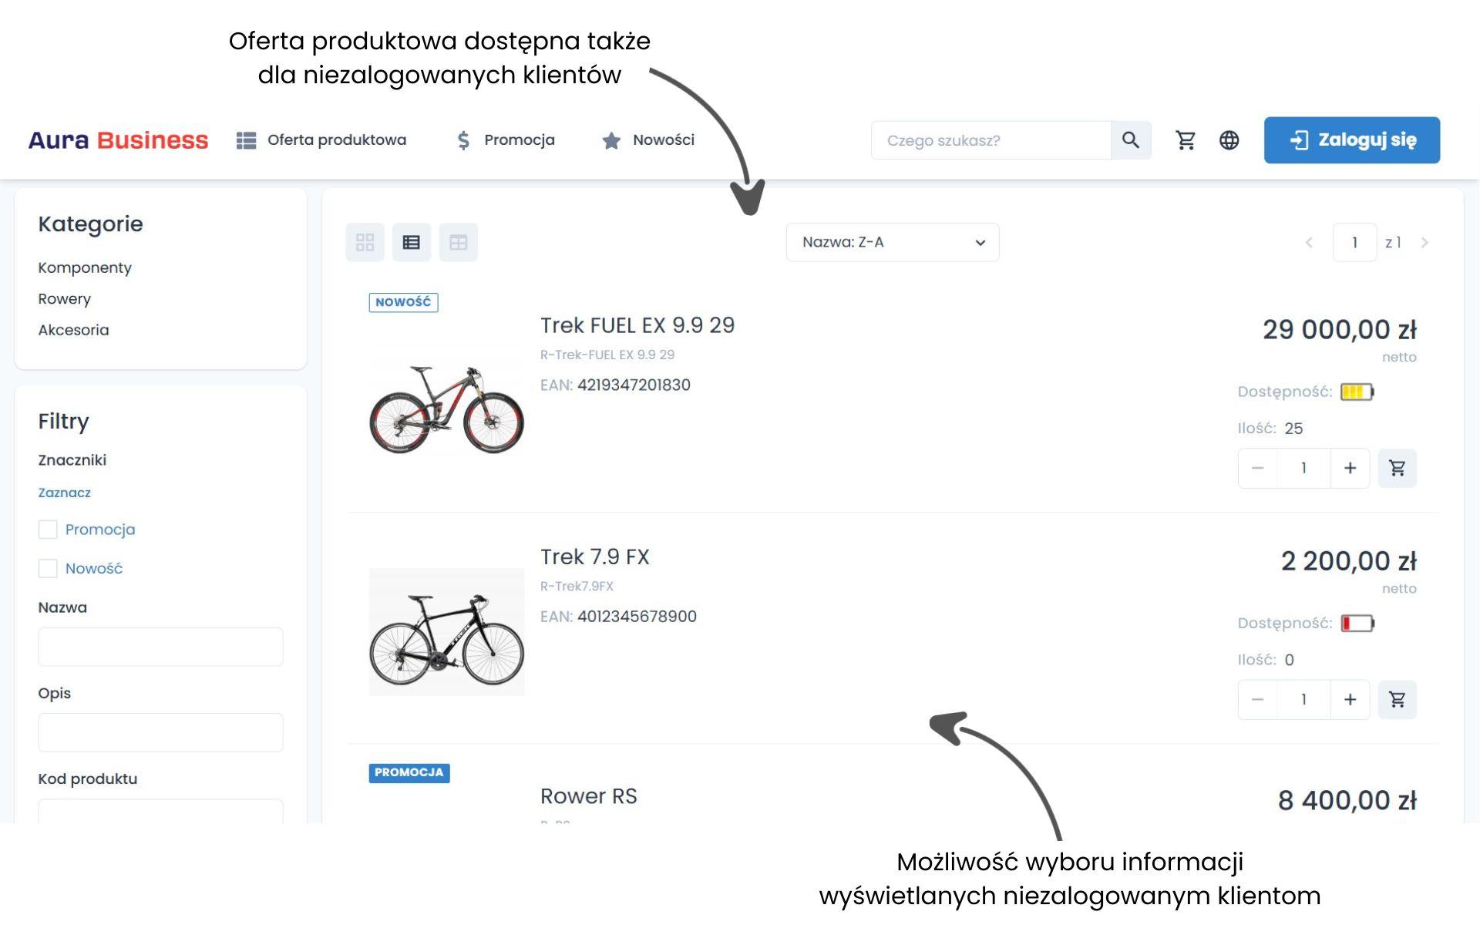
Task: Click the Trek 7.9 FX bike thumbnail
Action: (x=447, y=632)
